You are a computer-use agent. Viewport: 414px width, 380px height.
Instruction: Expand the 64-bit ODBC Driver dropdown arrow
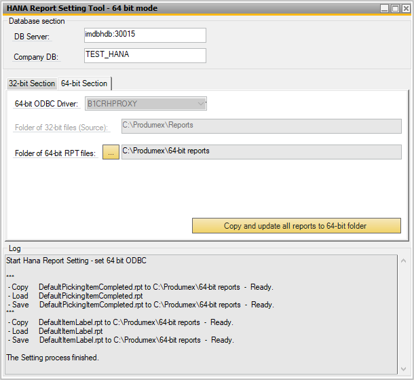coord(200,104)
